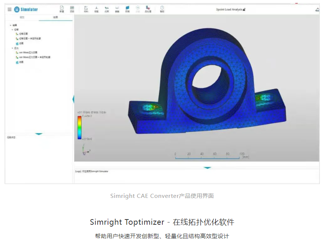Image resolution: width=331 pixels, height=240 pixels.
Task: Click the 新建 (New) toolbar icon
Action: (62, 9)
